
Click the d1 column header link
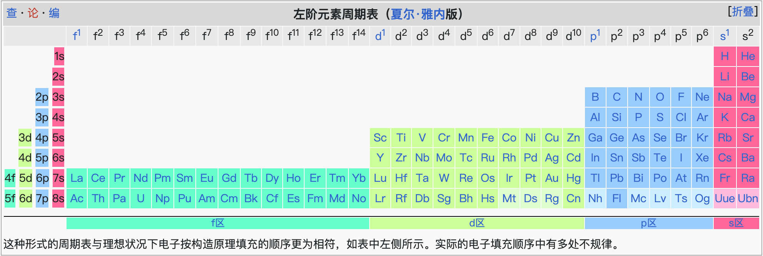pos(380,36)
